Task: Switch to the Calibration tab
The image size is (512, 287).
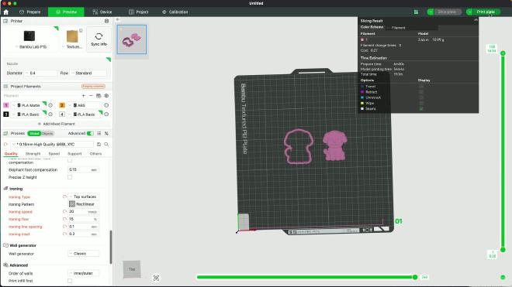Action: pos(175,12)
